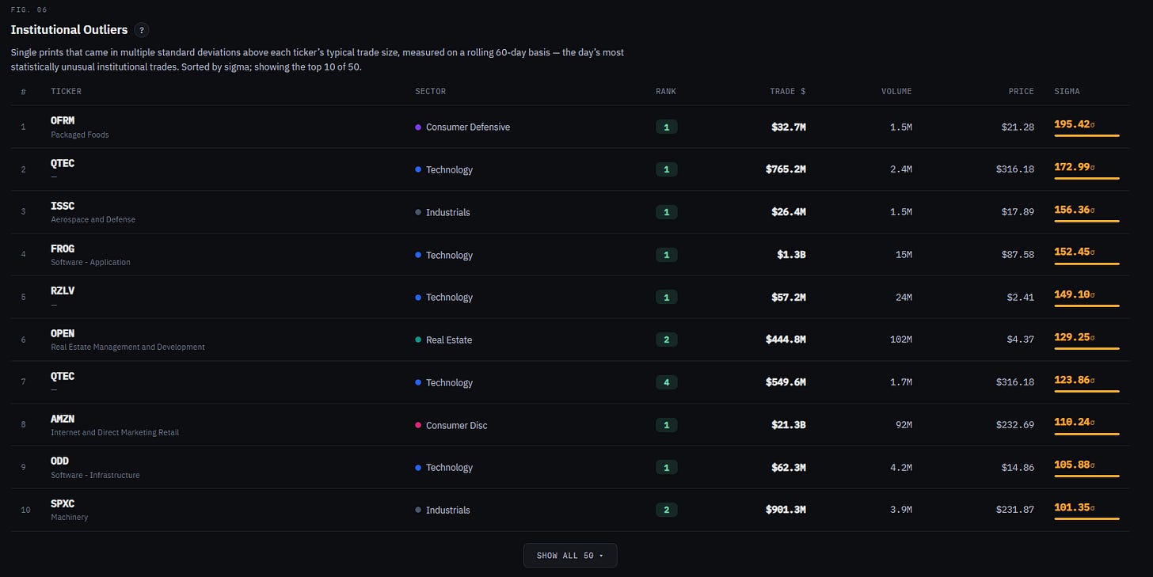
Task: Click the 101.35 sigma bar for SPXC
Action: click(x=1086, y=519)
